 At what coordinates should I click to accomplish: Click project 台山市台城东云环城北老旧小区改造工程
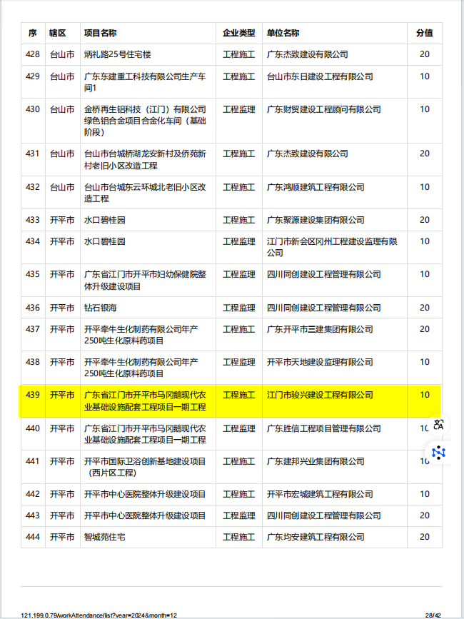145,193
